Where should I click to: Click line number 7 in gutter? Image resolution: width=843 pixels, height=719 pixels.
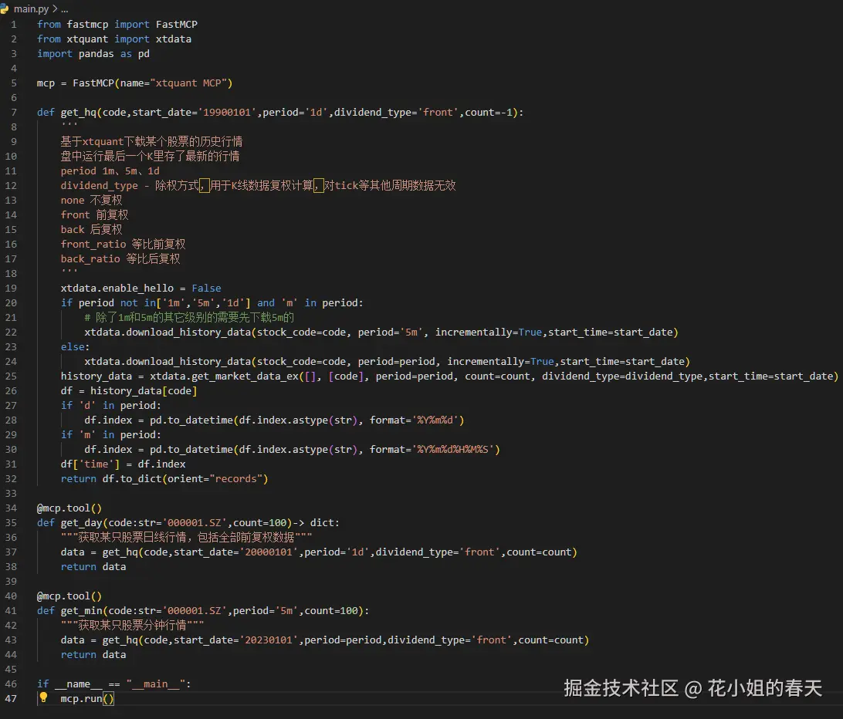click(x=13, y=113)
